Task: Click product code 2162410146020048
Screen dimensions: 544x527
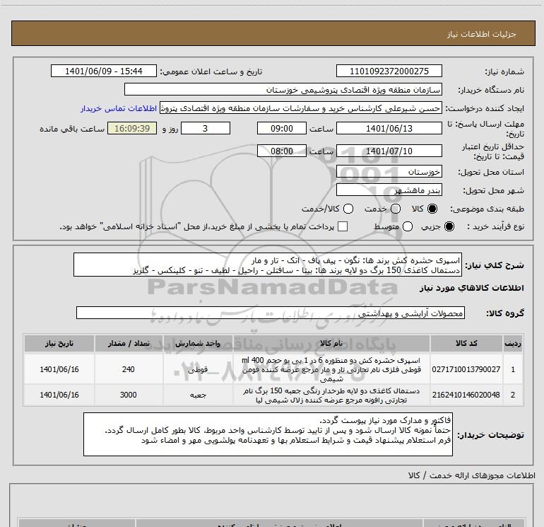Action: pos(466,395)
